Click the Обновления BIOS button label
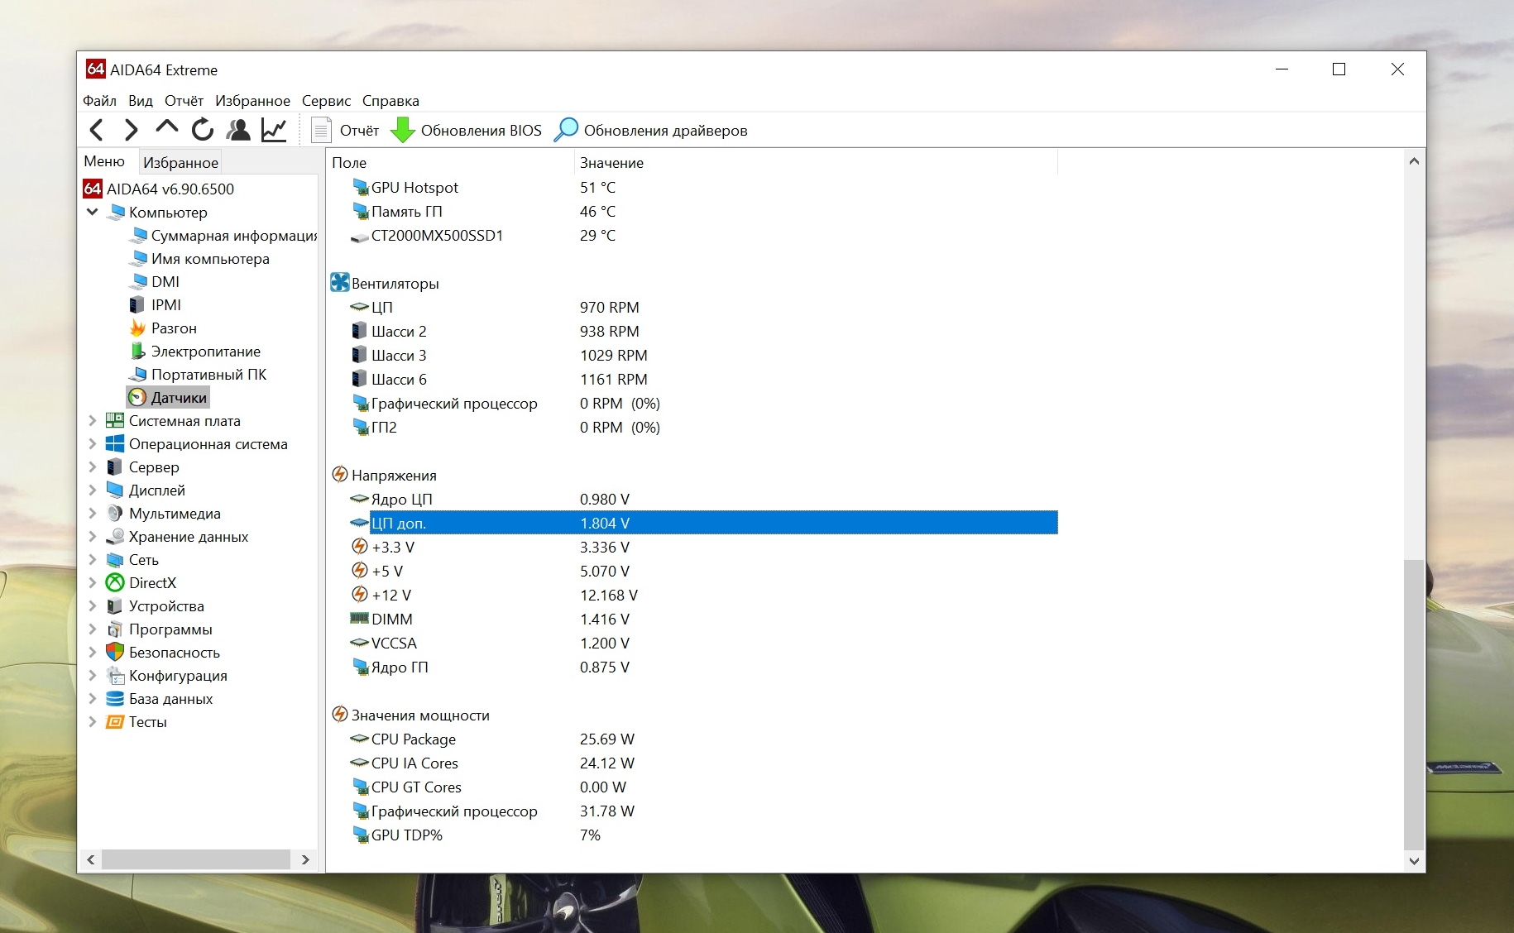 click(x=481, y=131)
